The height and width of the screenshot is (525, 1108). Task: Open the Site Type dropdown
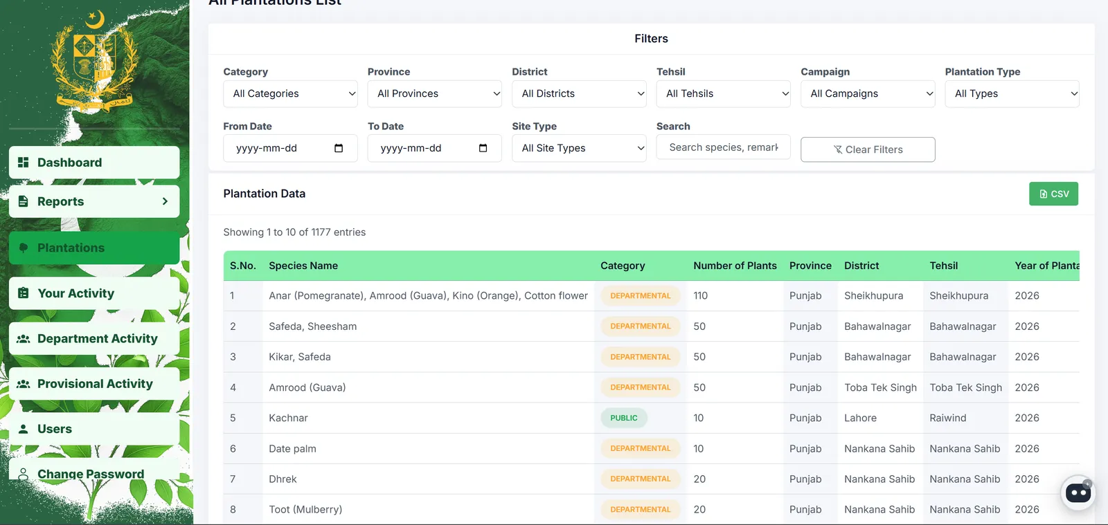pyautogui.click(x=579, y=148)
